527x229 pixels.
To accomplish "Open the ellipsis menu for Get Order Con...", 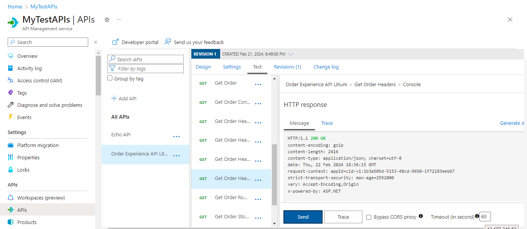I will point(258,104).
